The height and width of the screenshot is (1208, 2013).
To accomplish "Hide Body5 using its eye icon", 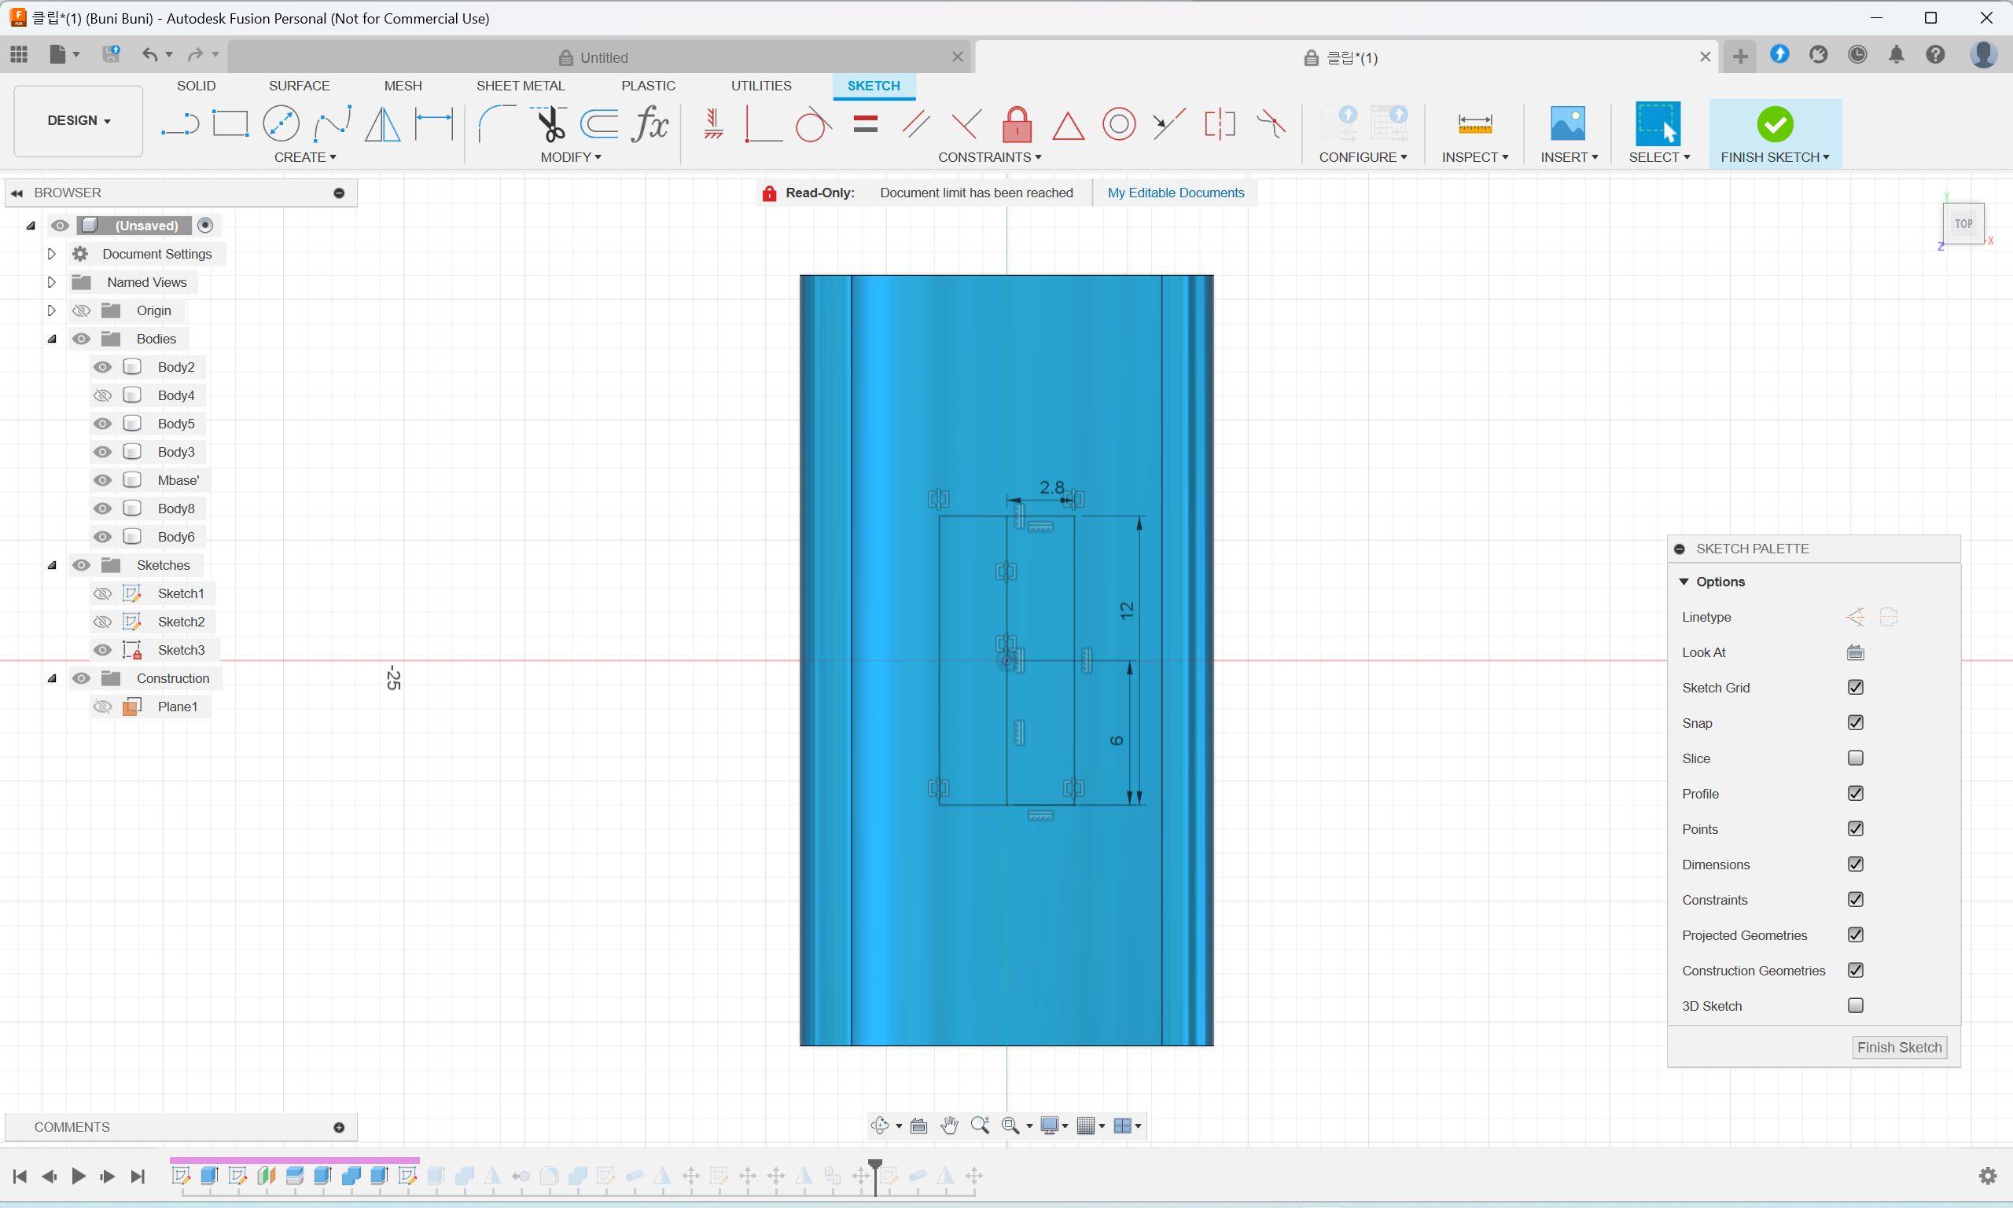I will [x=102, y=424].
